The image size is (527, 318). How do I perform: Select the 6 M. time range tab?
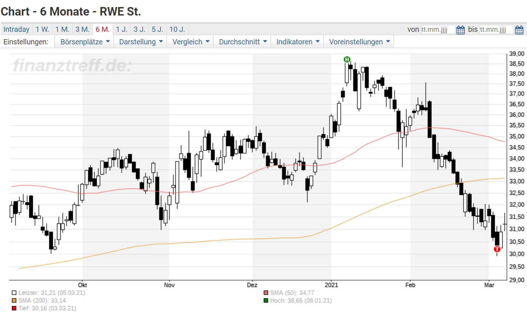coord(103,29)
